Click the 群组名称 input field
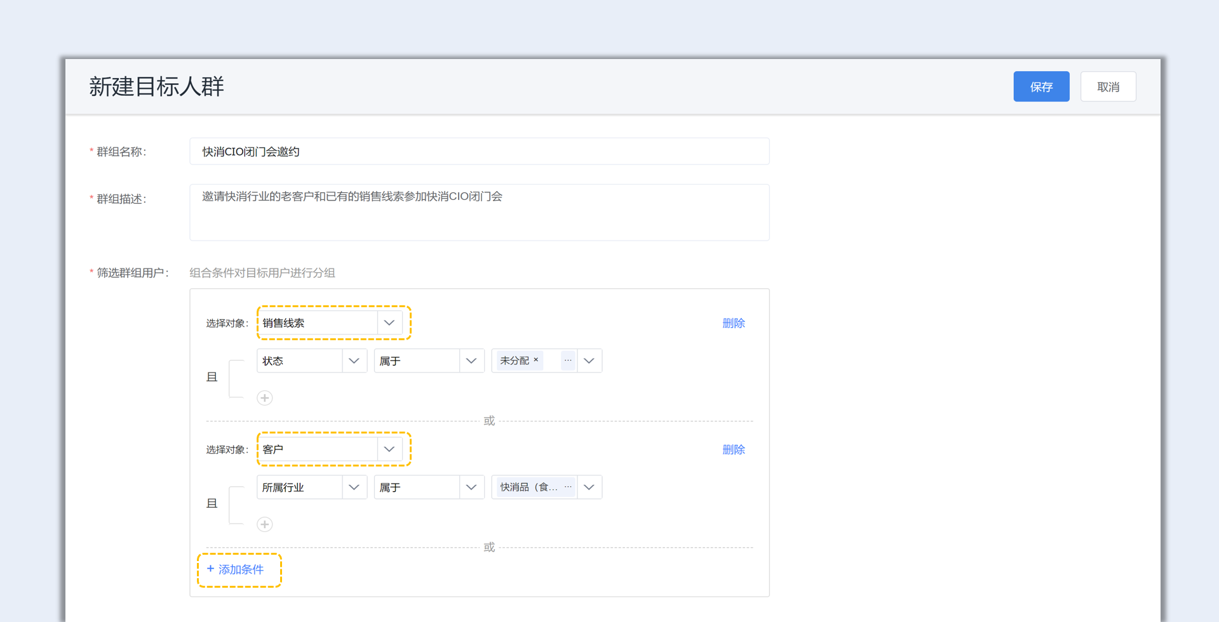This screenshot has width=1219, height=622. [x=479, y=152]
